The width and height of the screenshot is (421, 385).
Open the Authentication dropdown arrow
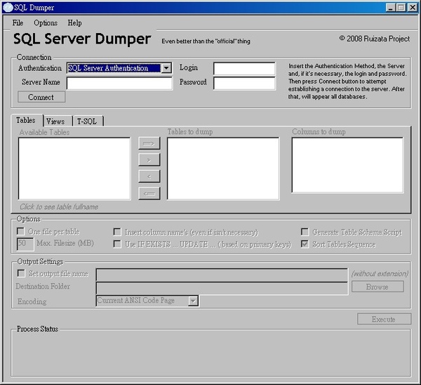[166, 68]
